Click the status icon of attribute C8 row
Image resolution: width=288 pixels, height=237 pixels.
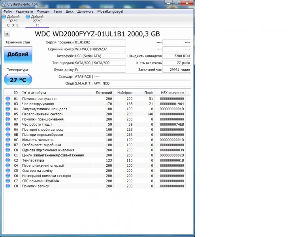[7, 186]
